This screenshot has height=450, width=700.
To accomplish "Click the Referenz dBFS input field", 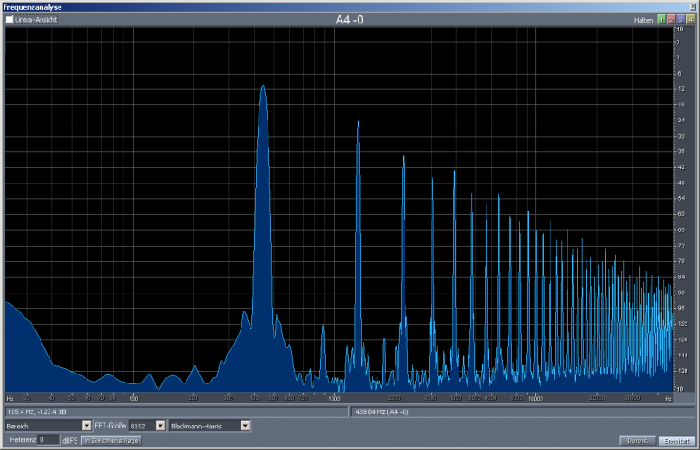I will coord(49,440).
